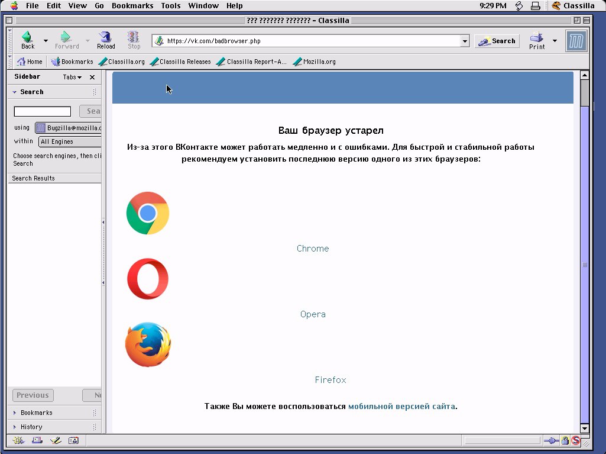
Task: Open the Composer icon in status bar
Action: (56, 440)
